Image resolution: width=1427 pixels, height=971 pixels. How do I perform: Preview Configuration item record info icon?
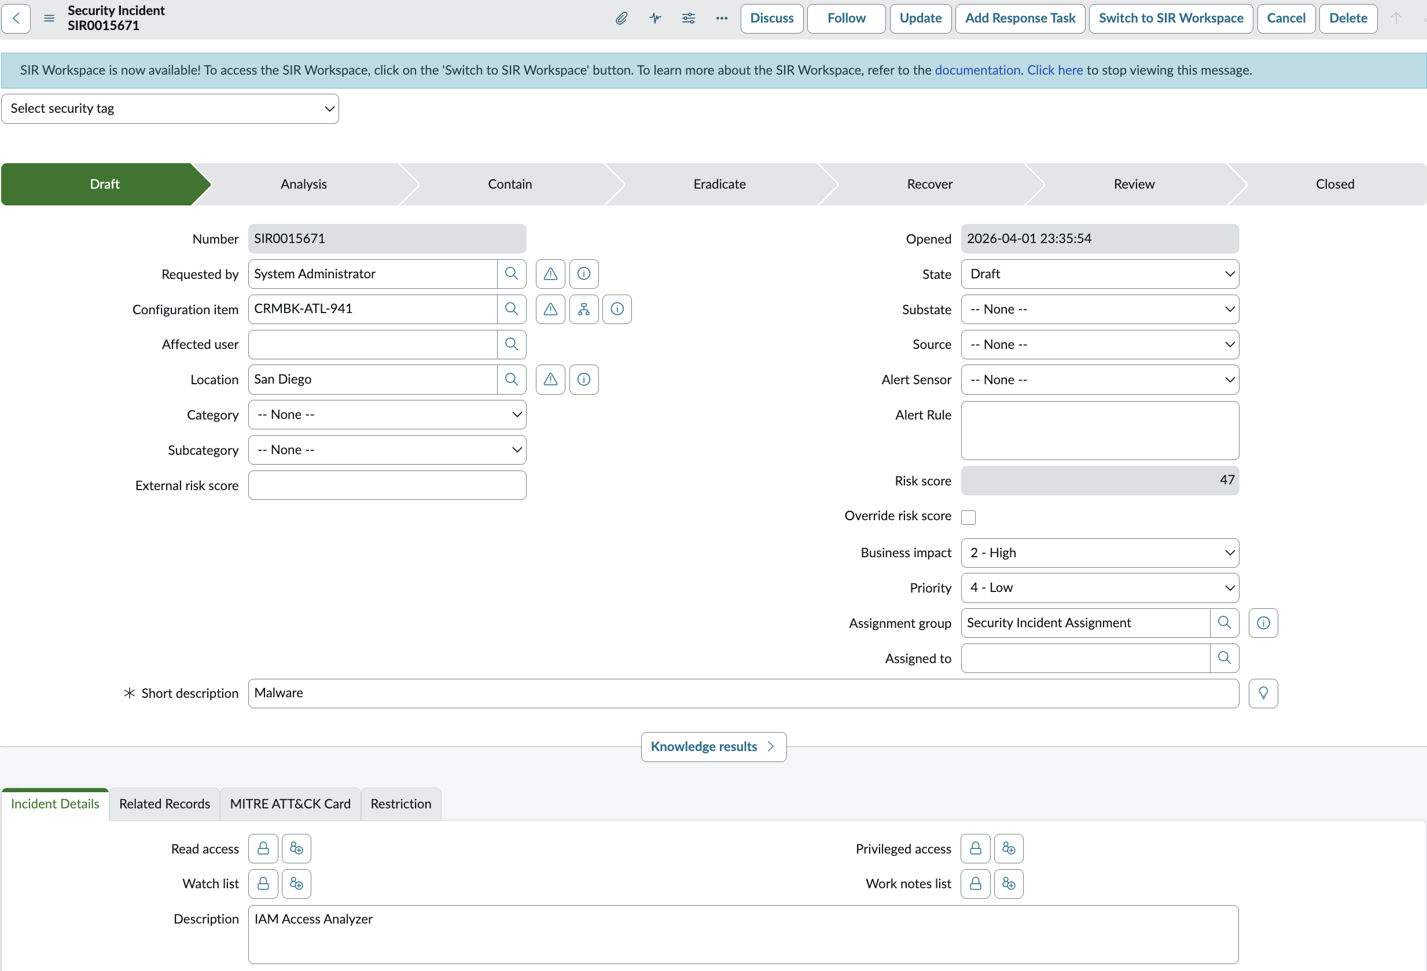[x=617, y=309]
